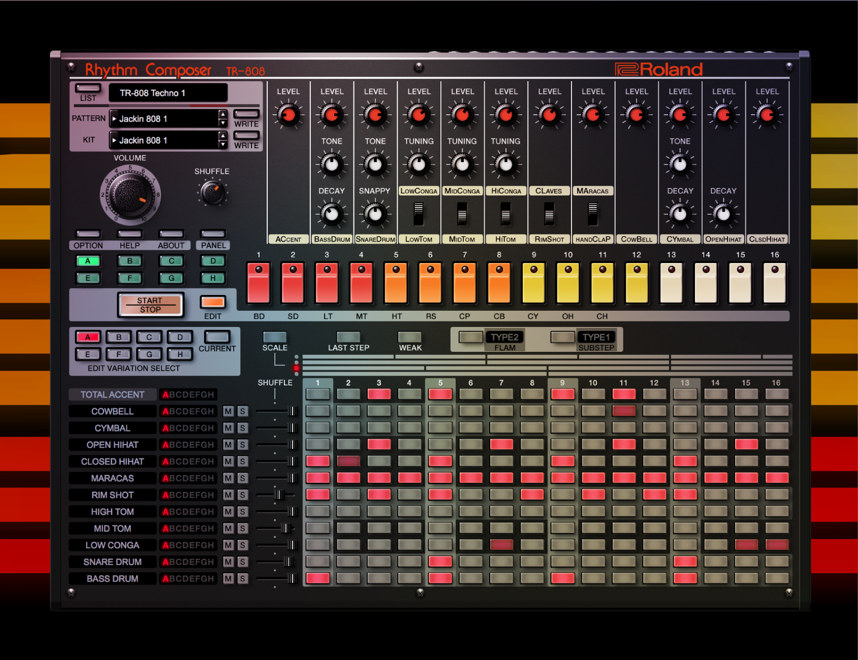The image size is (858, 660).
Task: Adjust the Cymbal tone knob
Action: pyautogui.click(x=680, y=164)
